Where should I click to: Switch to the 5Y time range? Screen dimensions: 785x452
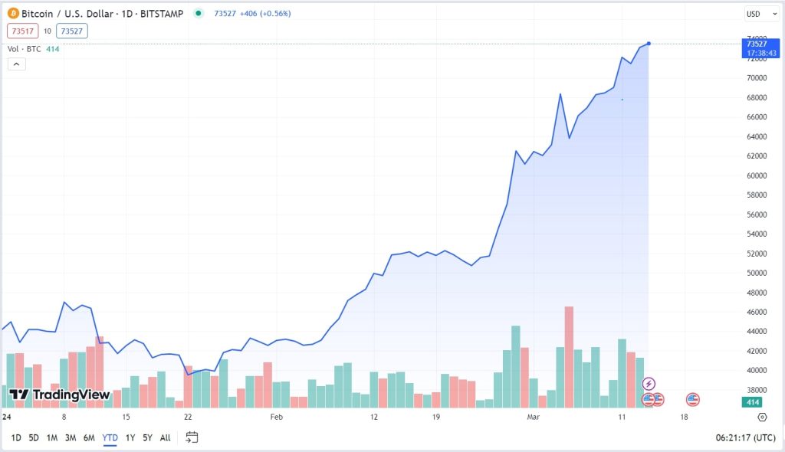click(x=147, y=437)
